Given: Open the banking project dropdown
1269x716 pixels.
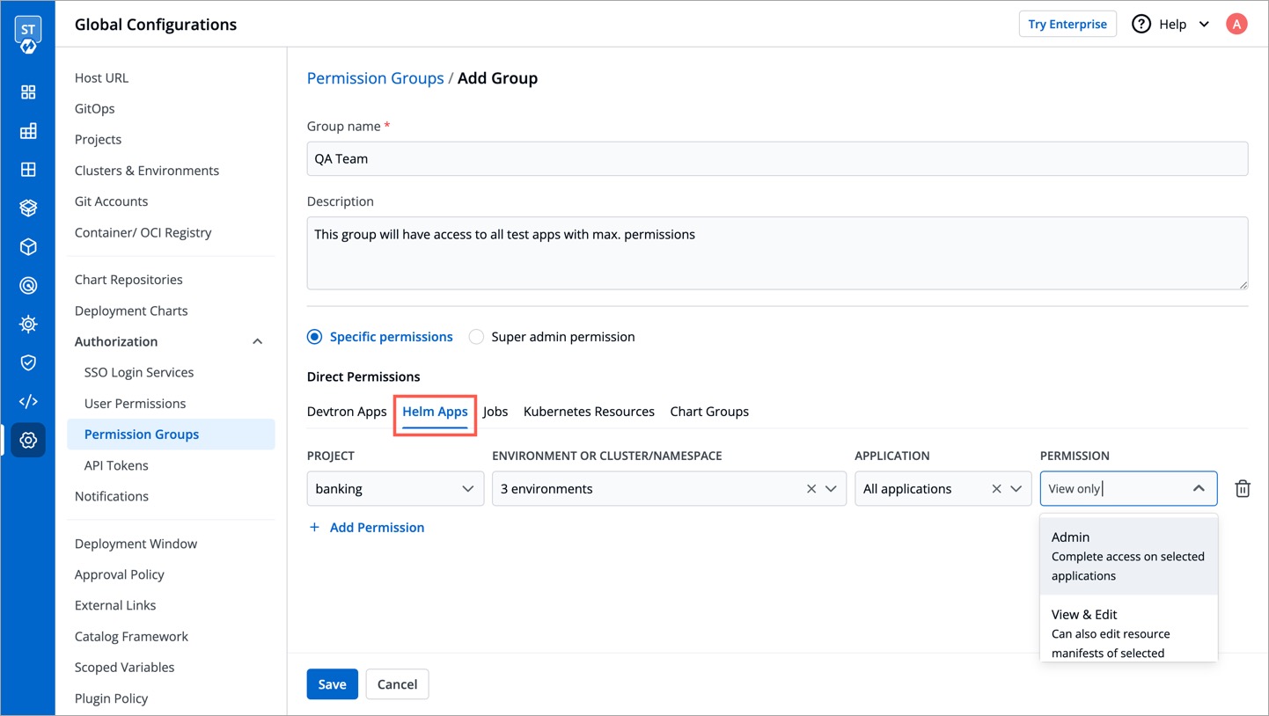Looking at the screenshot, I should (x=395, y=489).
